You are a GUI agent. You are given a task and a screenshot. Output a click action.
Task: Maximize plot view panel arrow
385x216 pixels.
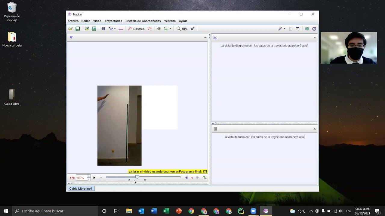[x=315, y=37]
